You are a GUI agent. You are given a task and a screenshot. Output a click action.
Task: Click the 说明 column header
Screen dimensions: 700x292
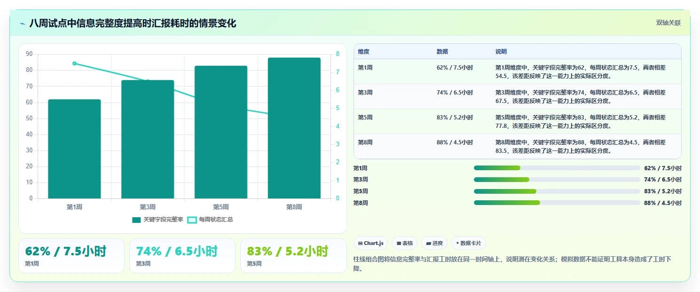tap(501, 52)
